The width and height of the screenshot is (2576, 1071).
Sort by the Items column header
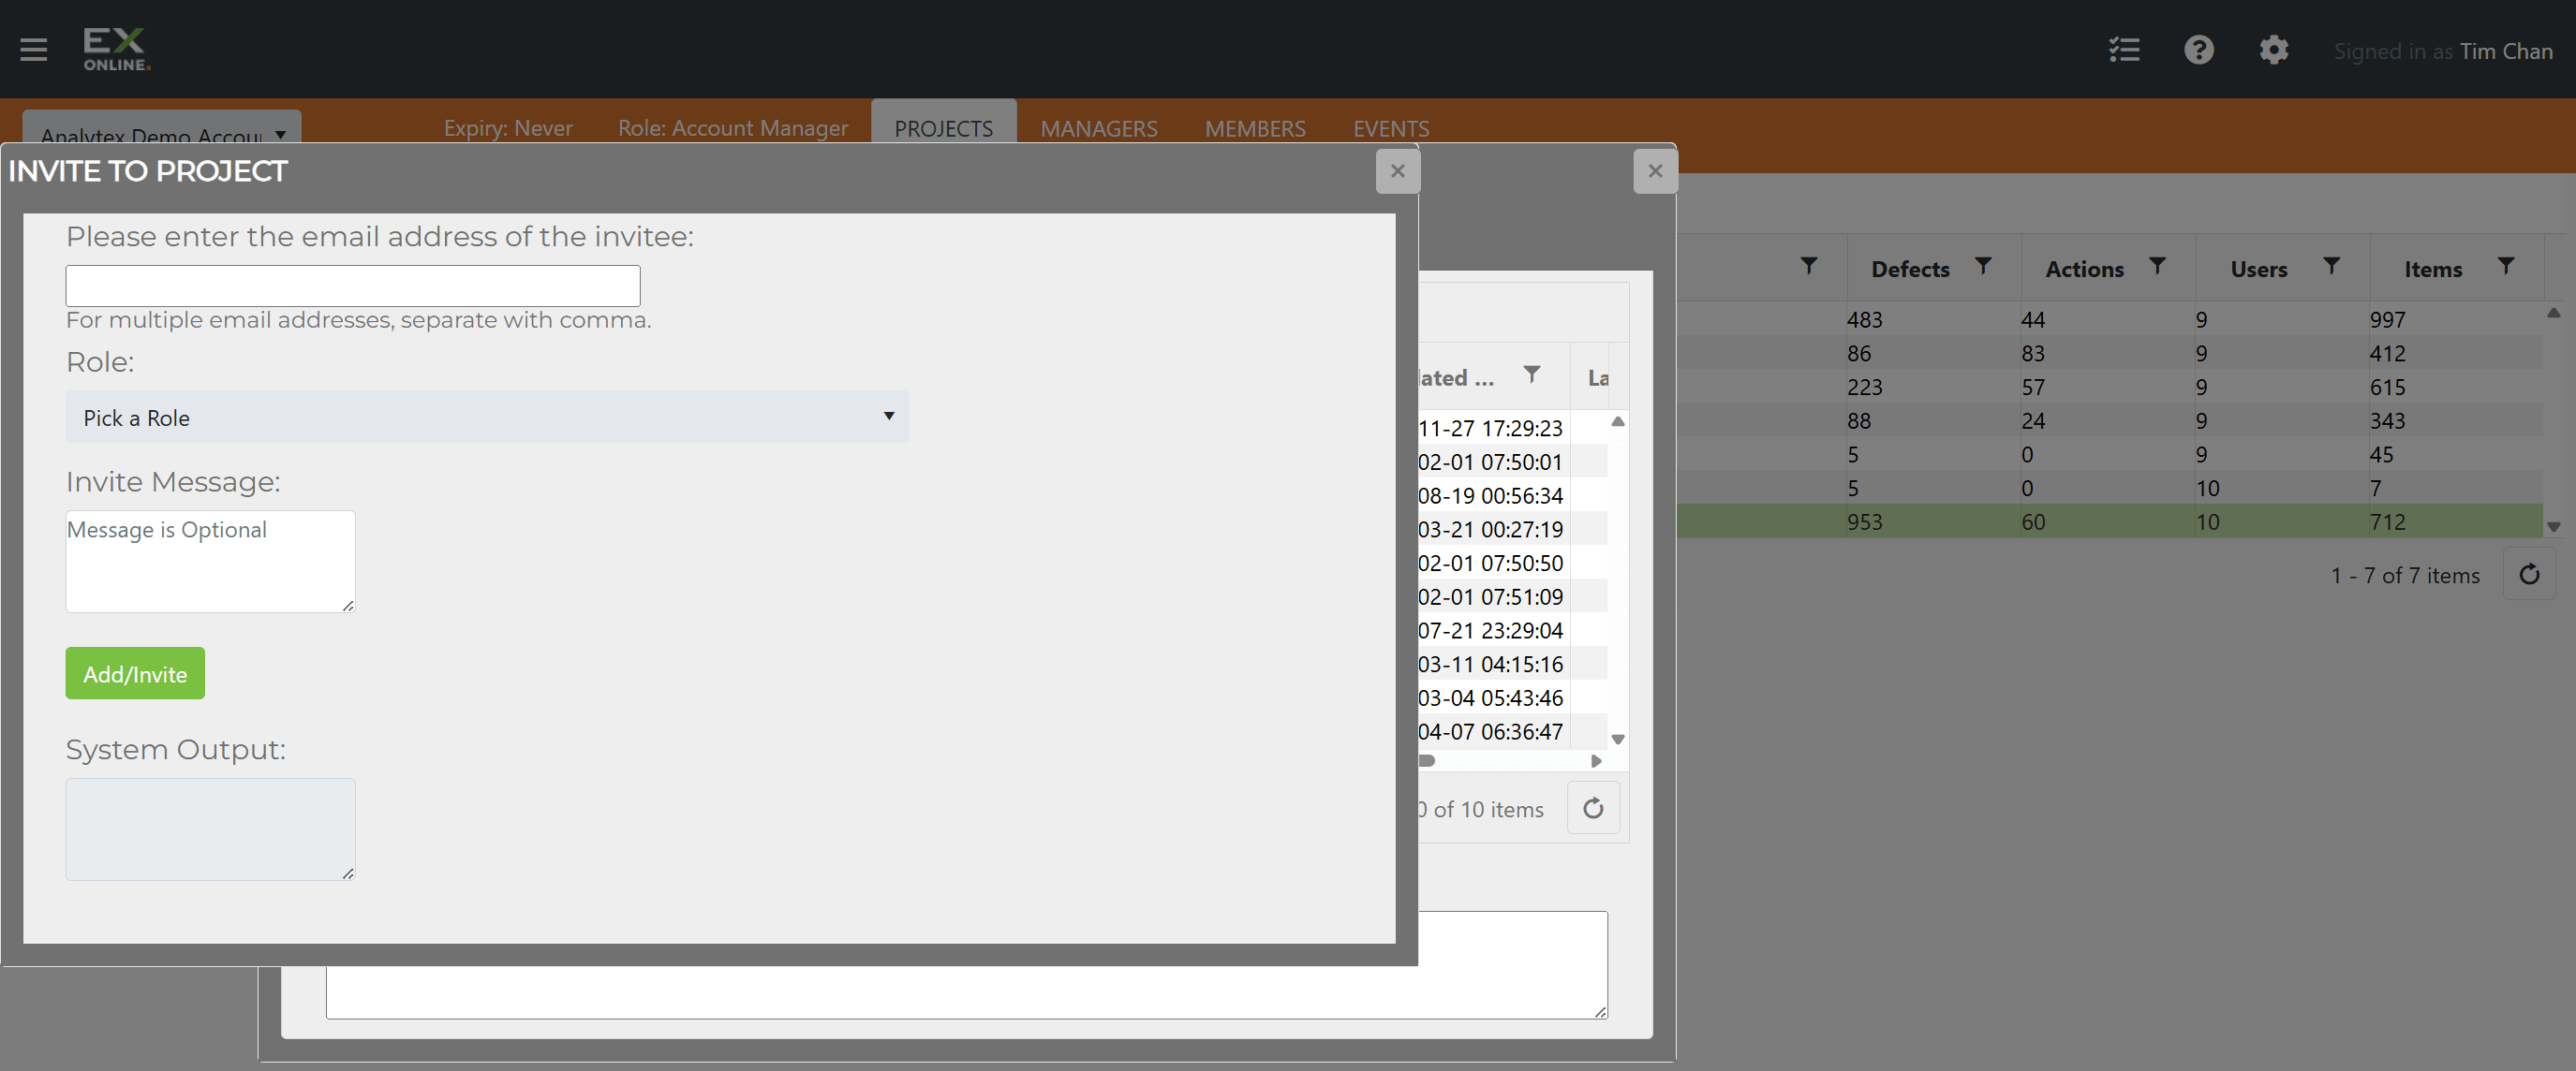[x=2432, y=269]
